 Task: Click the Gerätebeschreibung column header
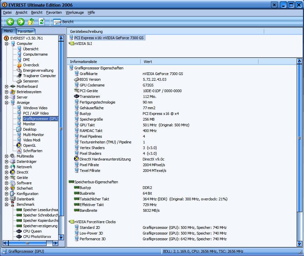point(166,31)
